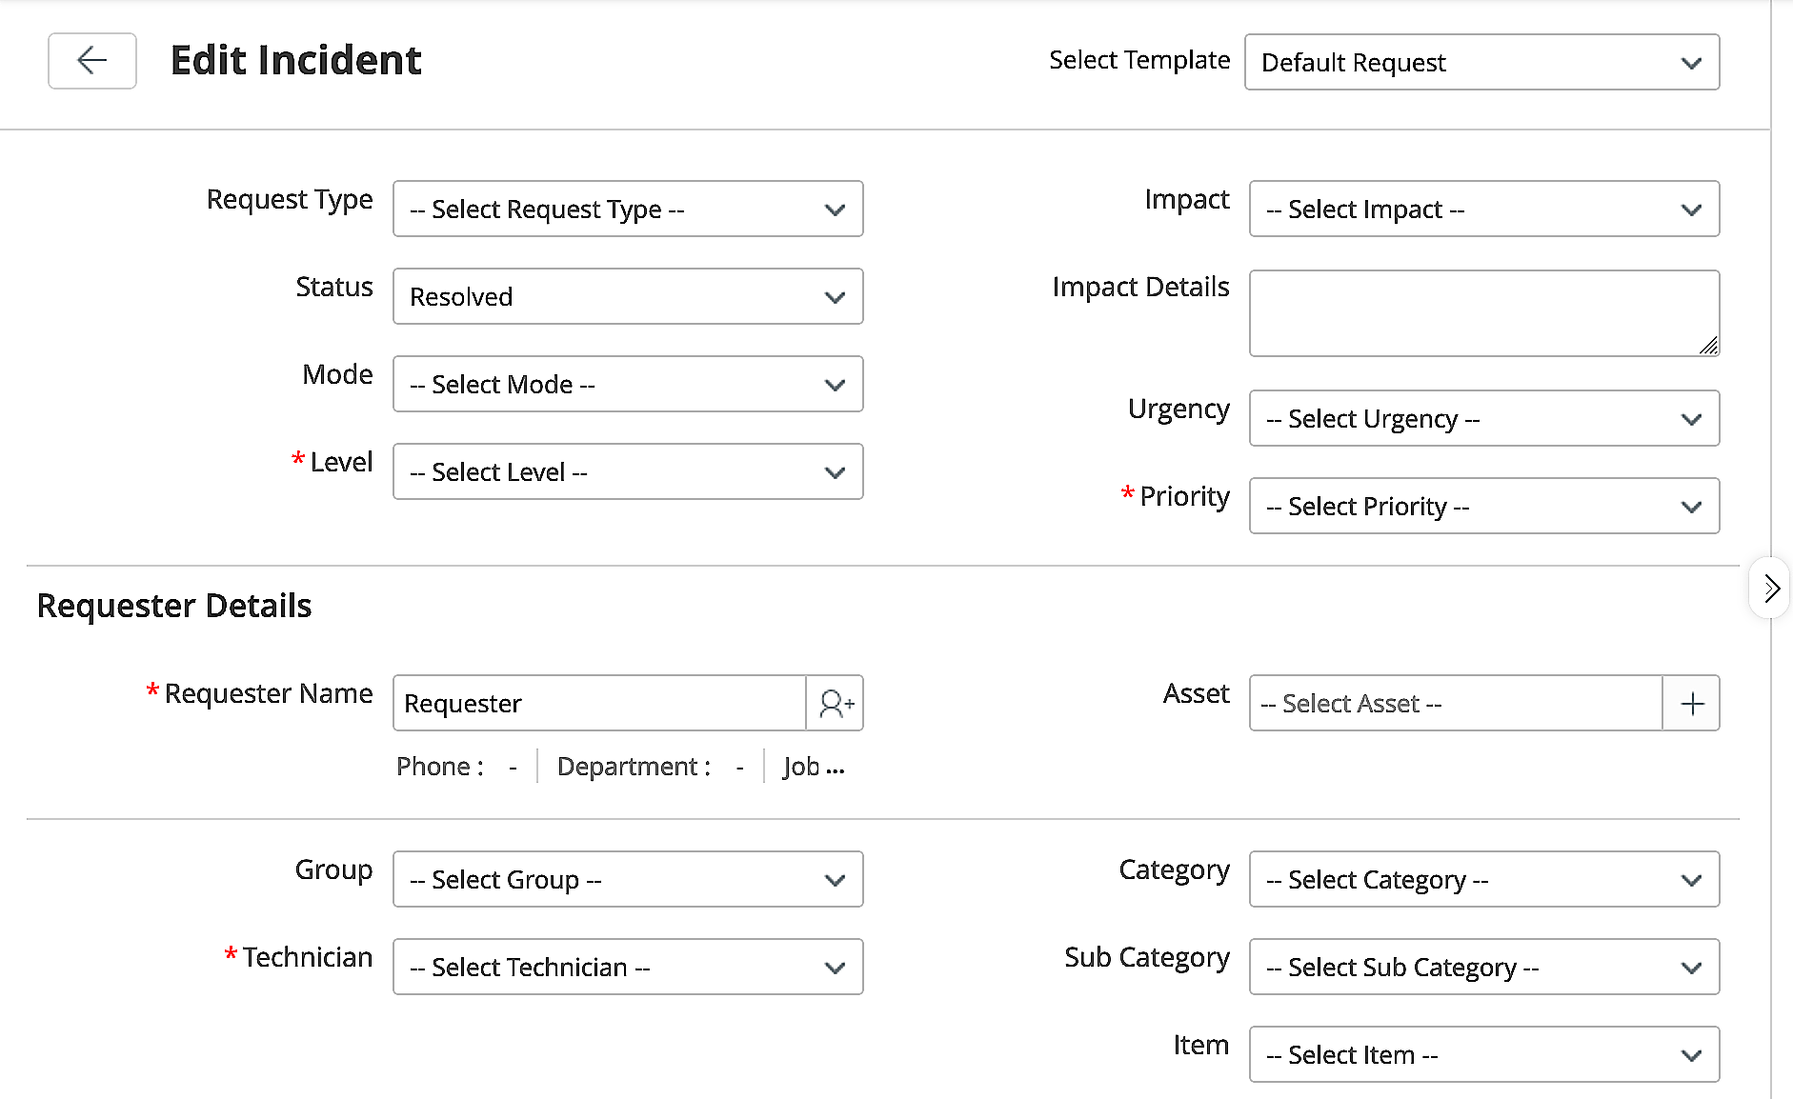Click the add requester person icon

pyautogui.click(x=835, y=703)
